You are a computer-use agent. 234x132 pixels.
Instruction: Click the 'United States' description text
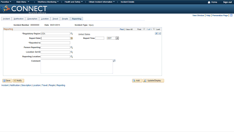pos(84,34)
